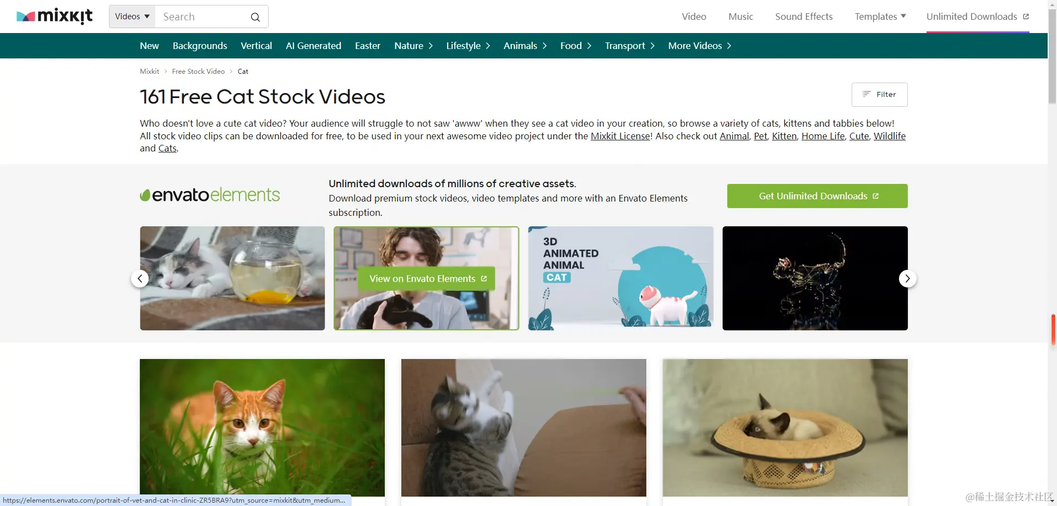Click in the Search input field
This screenshot has height=506, width=1057.
(202, 17)
